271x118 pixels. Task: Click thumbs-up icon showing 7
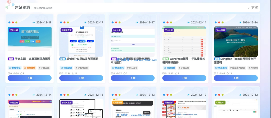click(124, 73)
